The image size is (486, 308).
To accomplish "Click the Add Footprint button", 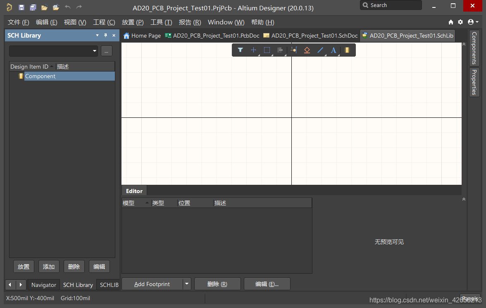I will coord(152,284).
